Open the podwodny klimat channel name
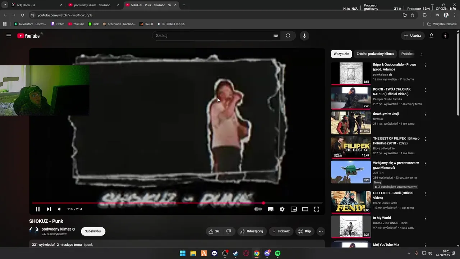The image size is (460, 259). [56, 229]
